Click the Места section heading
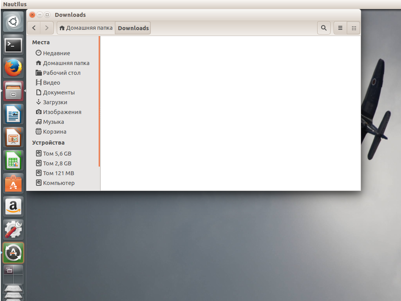The image size is (401, 301). pos(41,42)
